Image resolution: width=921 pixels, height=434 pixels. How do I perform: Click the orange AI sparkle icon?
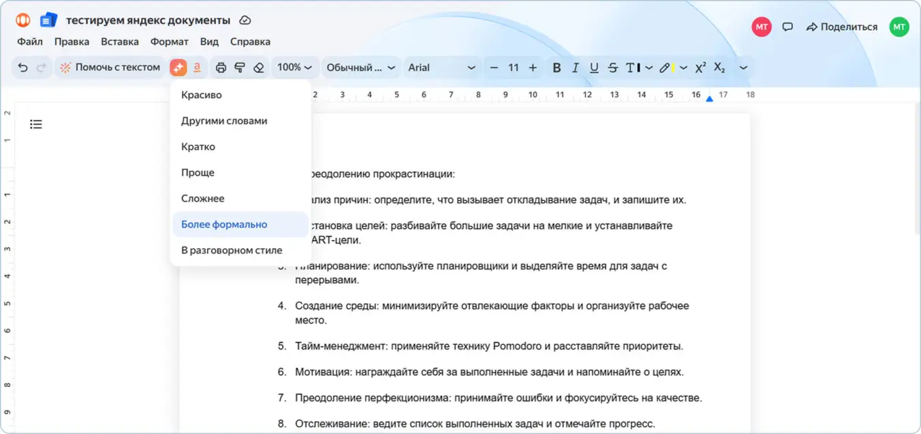coord(178,67)
